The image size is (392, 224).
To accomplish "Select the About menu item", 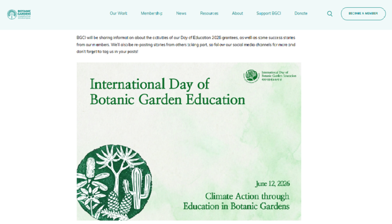I will [x=237, y=13].
